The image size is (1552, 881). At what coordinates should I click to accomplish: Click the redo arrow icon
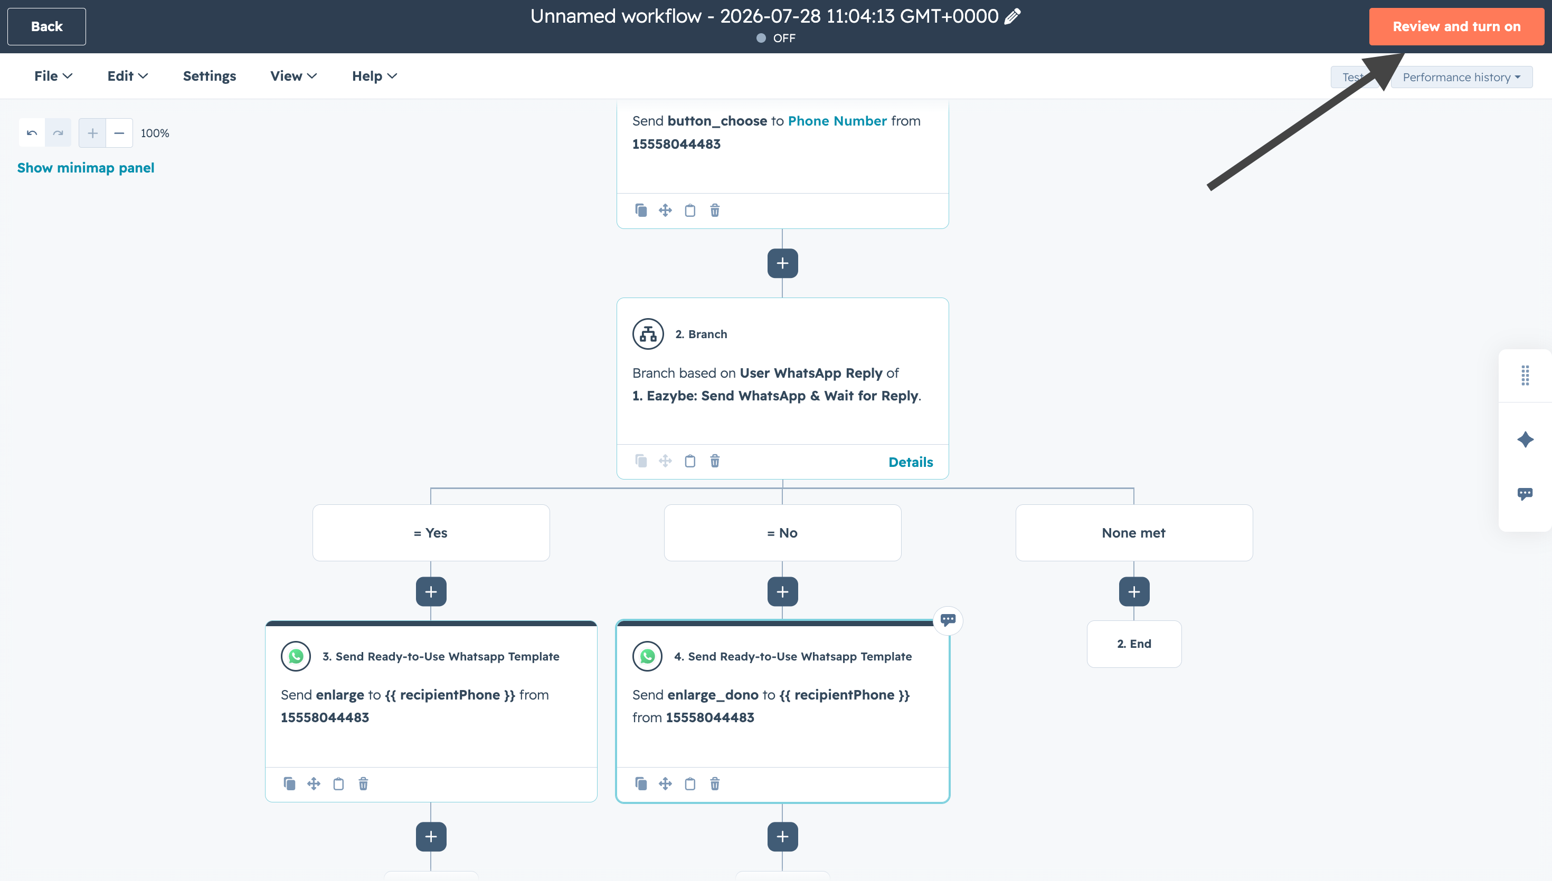58,133
